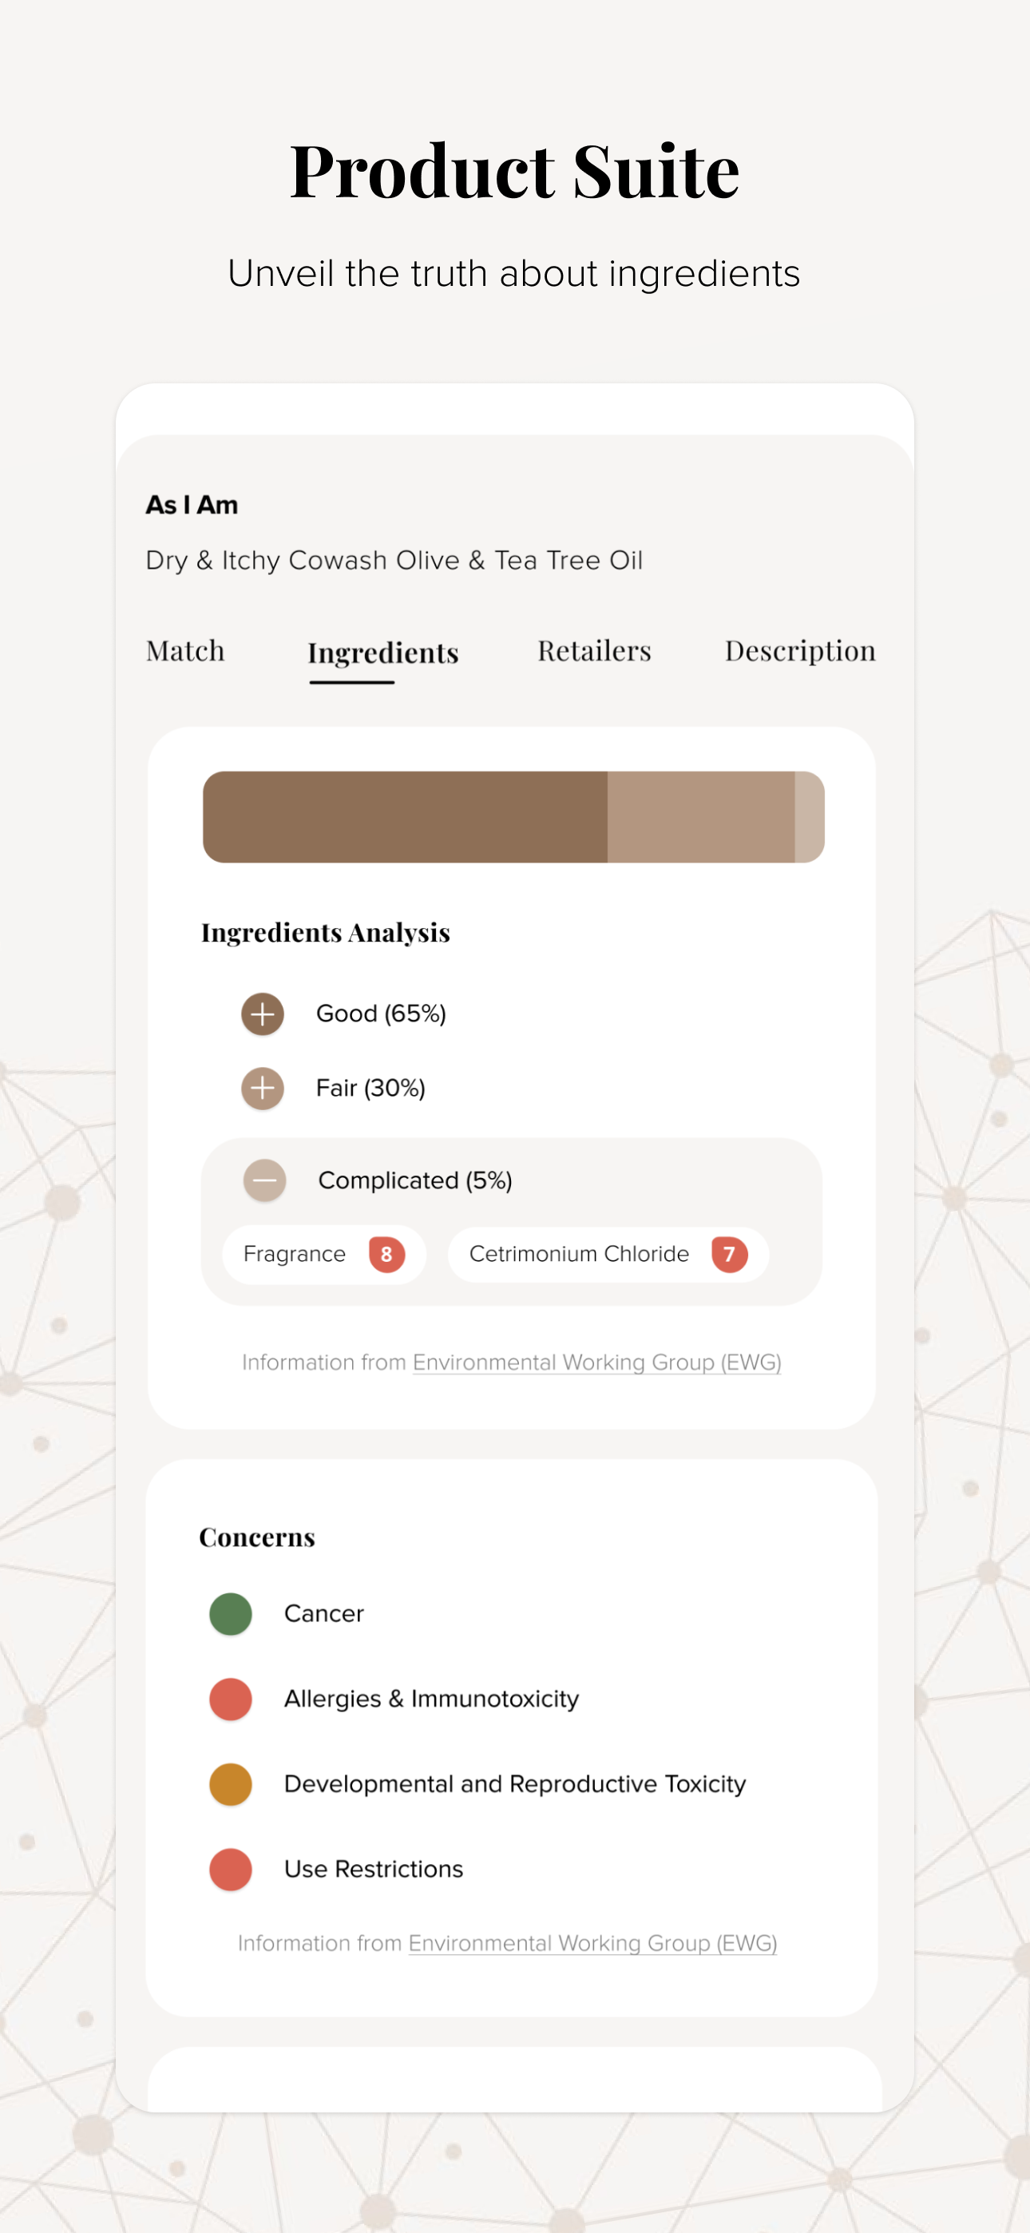
Task: Click the green Cancer concern dot
Action: 231,1613
